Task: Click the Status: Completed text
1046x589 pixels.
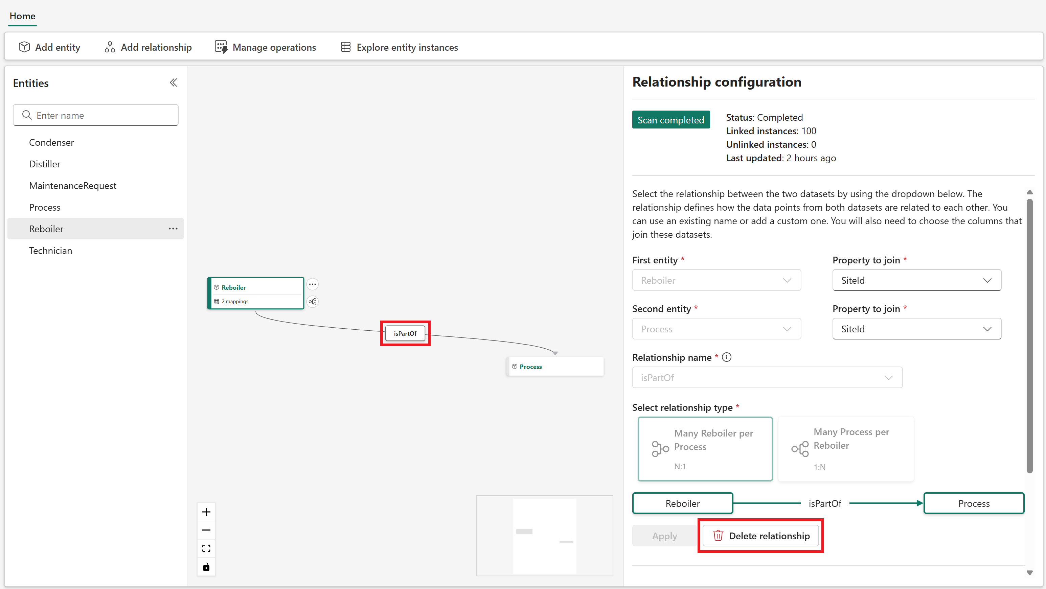Action: click(x=764, y=117)
